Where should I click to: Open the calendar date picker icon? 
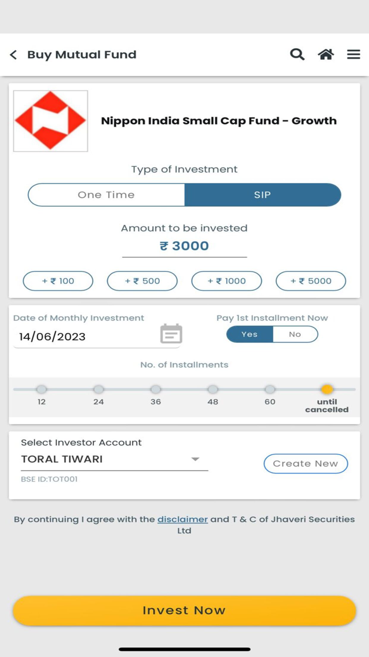pos(171,334)
